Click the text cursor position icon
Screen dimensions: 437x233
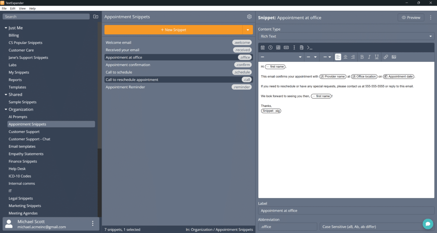tap(294, 48)
